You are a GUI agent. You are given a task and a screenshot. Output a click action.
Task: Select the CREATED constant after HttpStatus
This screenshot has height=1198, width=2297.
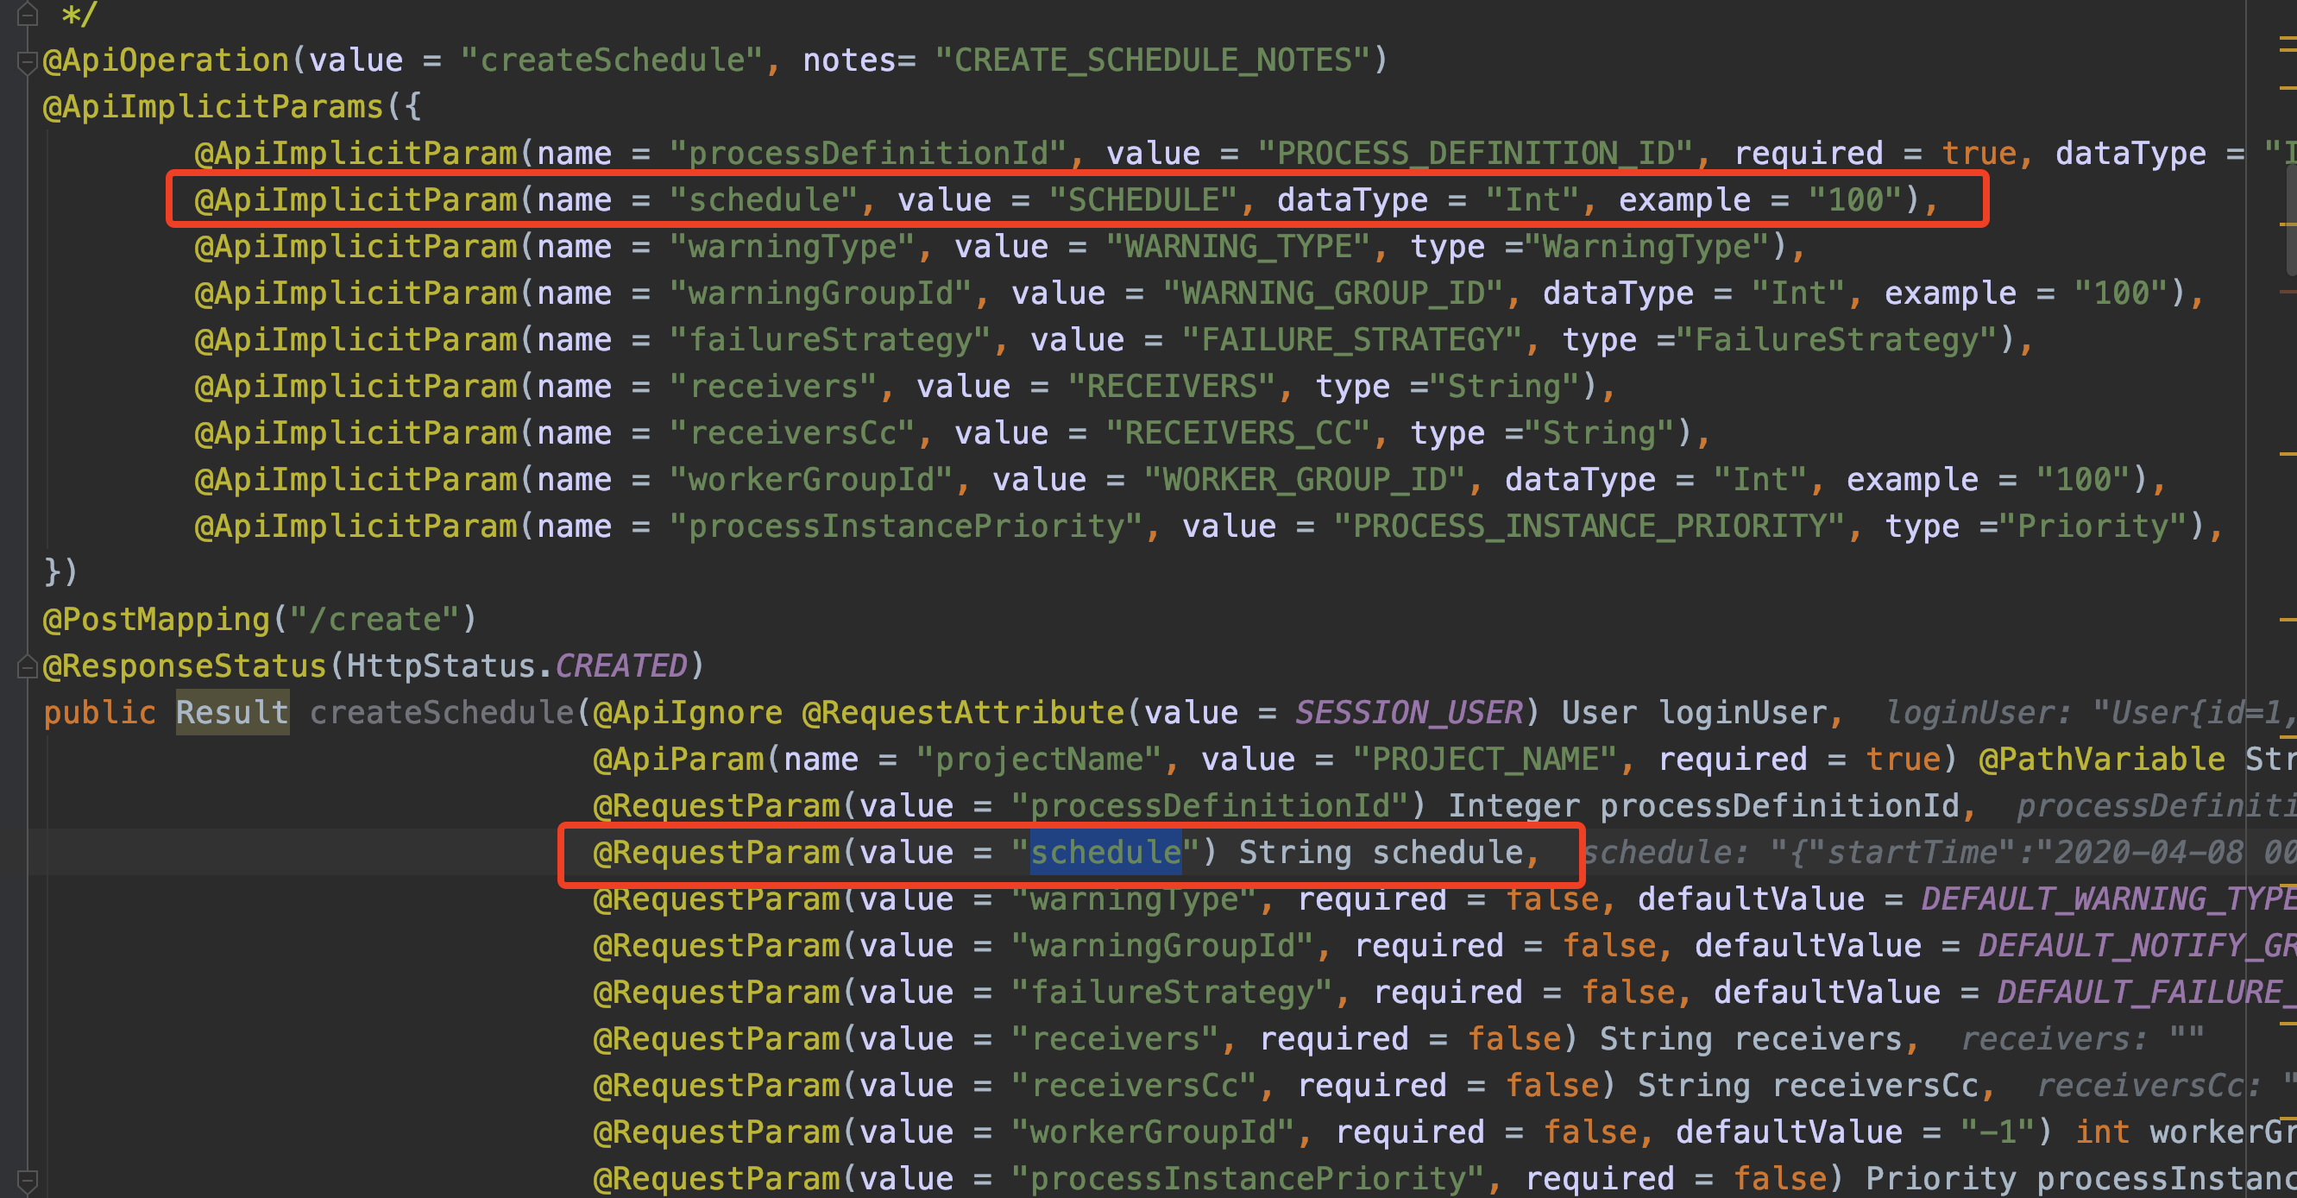coord(621,666)
